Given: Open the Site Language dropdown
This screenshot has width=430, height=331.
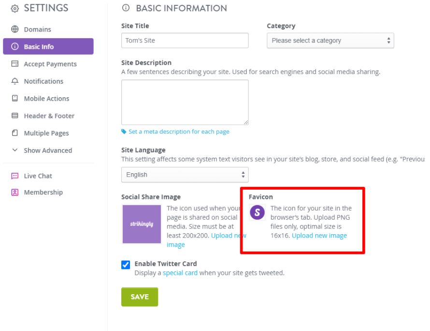Looking at the screenshot, I should click(185, 175).
